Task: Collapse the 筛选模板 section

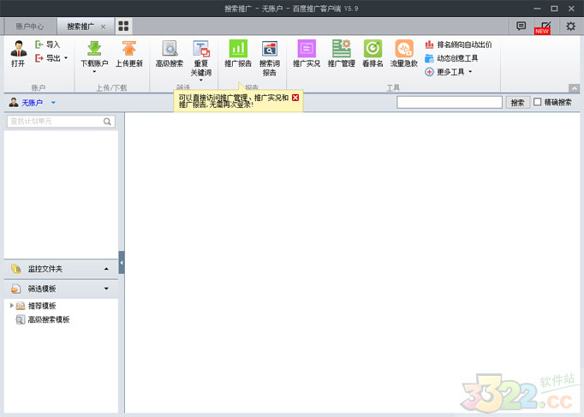Action: pyautogui.click(x=61, y=289)
